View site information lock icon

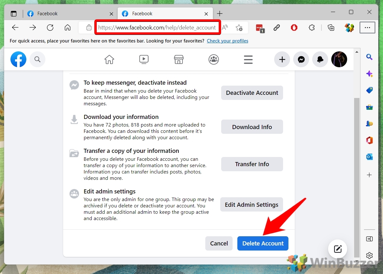(89, 28)
